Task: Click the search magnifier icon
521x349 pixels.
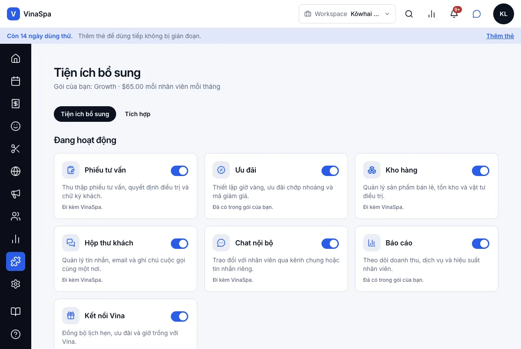Action: pos(409,14)
